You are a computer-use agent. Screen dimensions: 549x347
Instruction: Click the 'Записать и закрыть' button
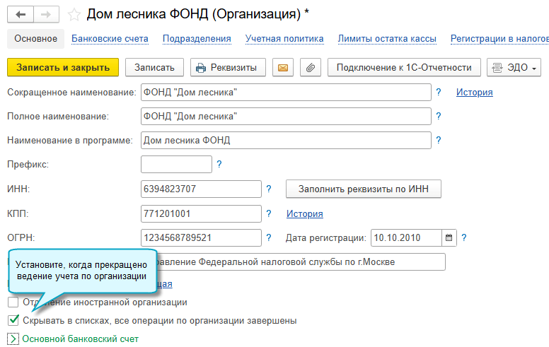click(63, 68)
